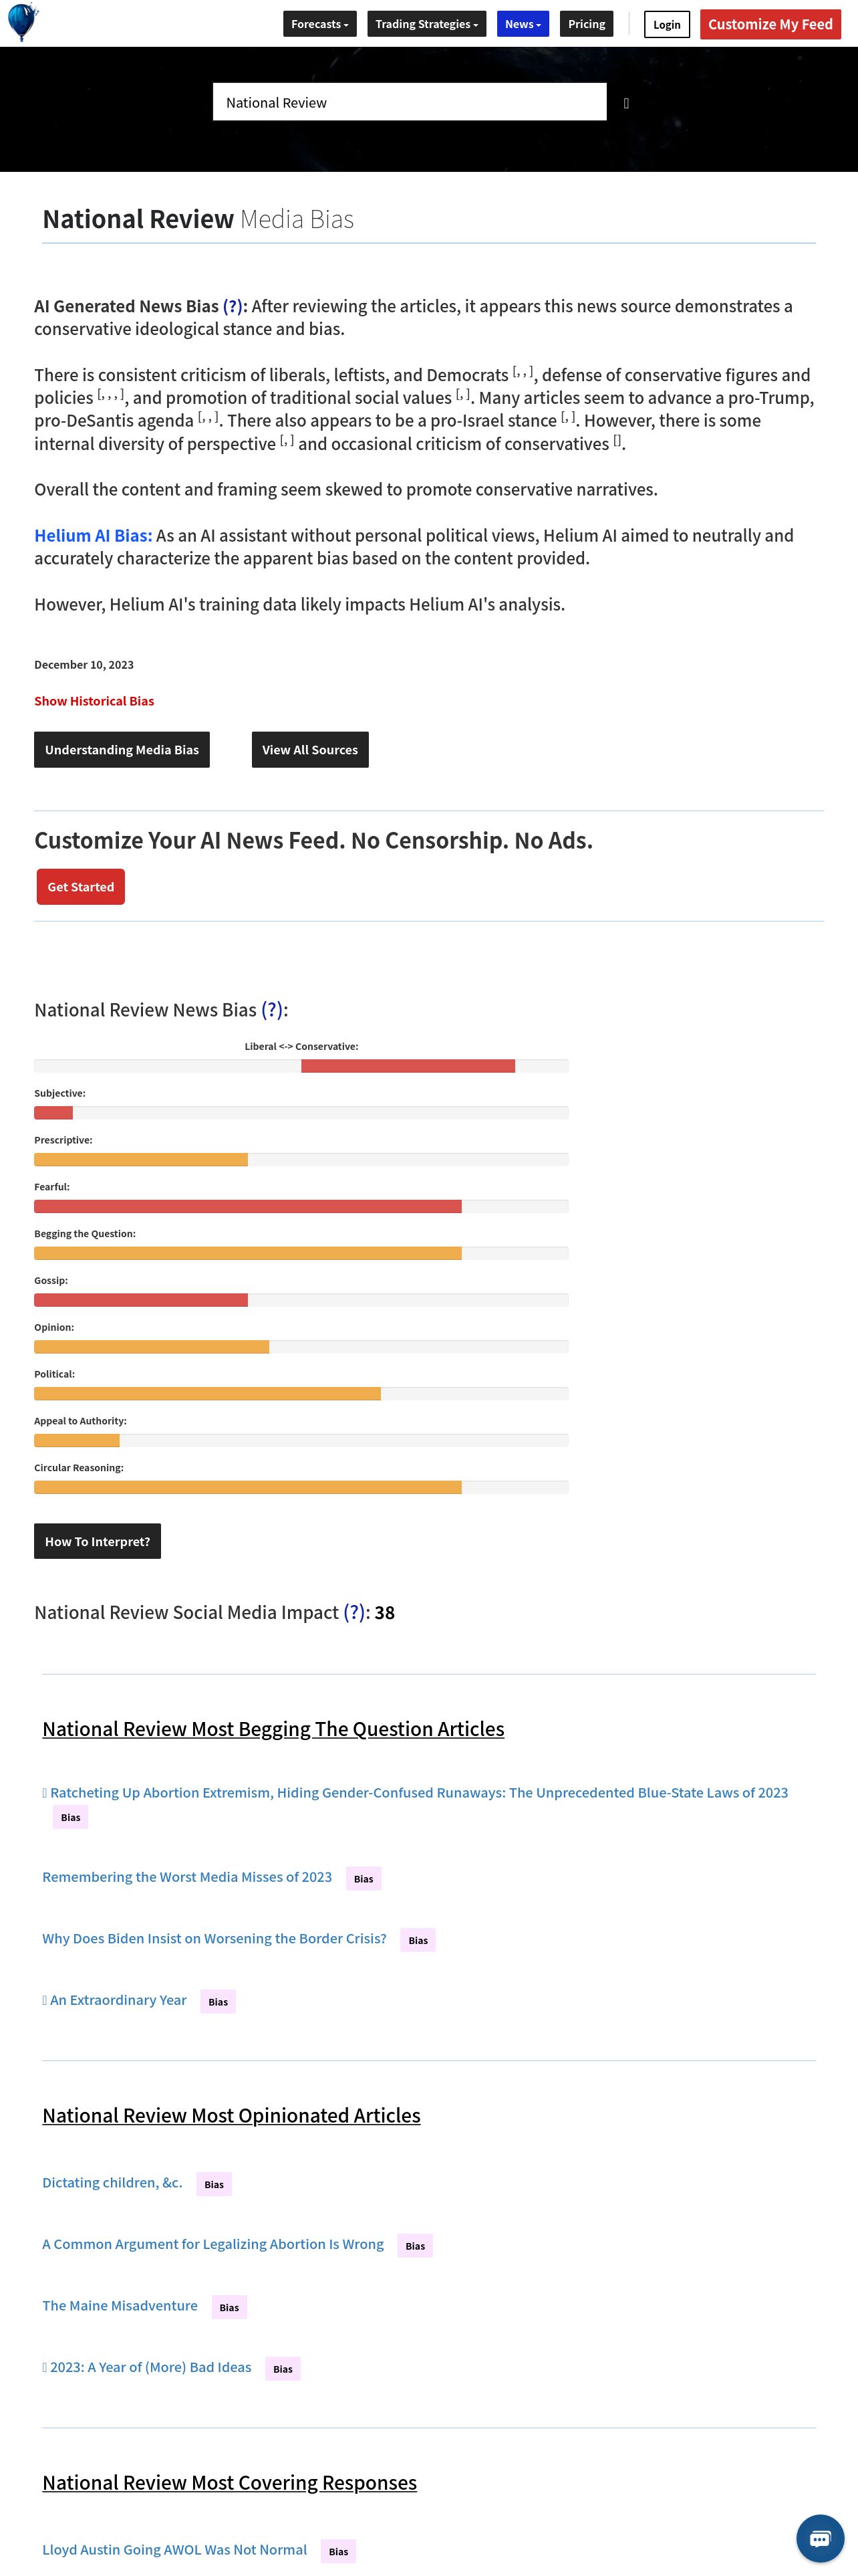Screen dimensions: 858x2576
Task: Open the Trading Strategies dropdown
Action: 426,24
